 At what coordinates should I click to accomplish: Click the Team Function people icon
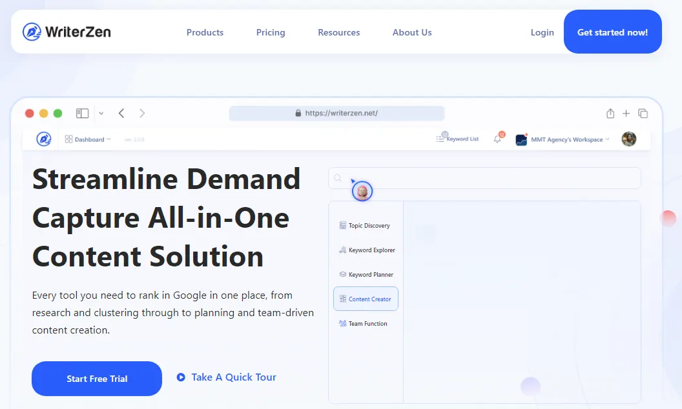[x=343, y=323]
